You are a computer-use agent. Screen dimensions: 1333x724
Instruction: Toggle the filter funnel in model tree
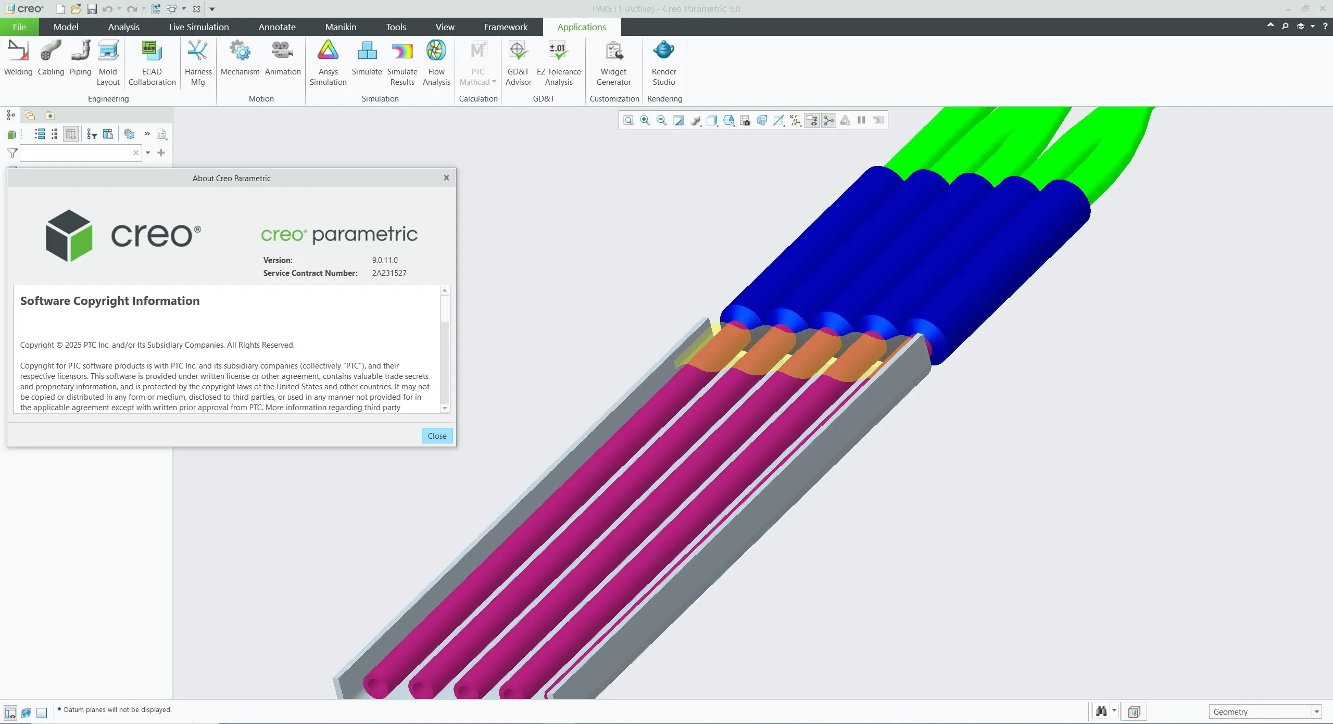(x=12, y=153)
